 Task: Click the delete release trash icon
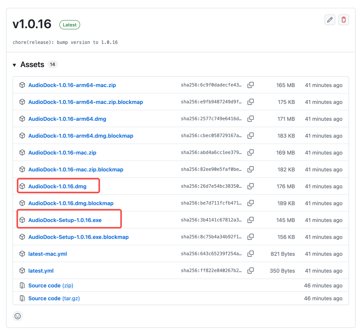[343, 20]
